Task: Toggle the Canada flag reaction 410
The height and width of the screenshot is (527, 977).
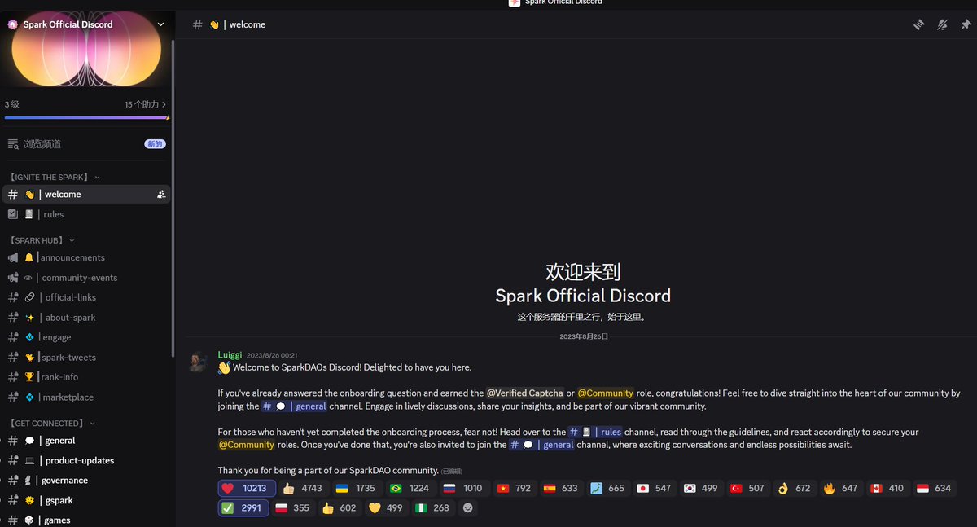Action: pos(887,489)
